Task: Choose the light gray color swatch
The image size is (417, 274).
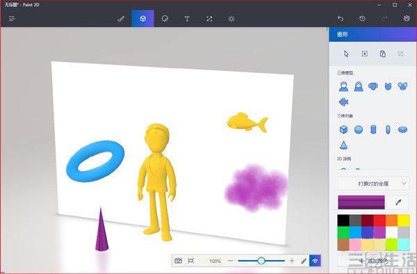Action: [x=404, y=232]
